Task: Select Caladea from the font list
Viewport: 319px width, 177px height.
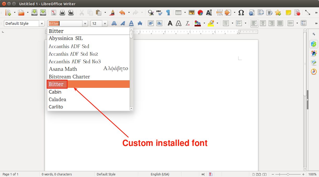Action: point(88,99)
